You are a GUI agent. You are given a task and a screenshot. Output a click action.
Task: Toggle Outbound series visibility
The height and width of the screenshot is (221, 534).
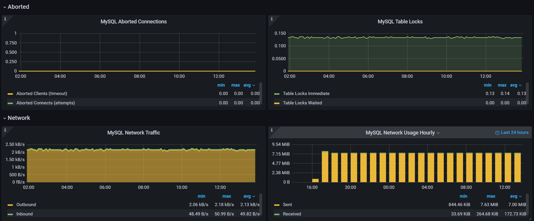[26, 205]
